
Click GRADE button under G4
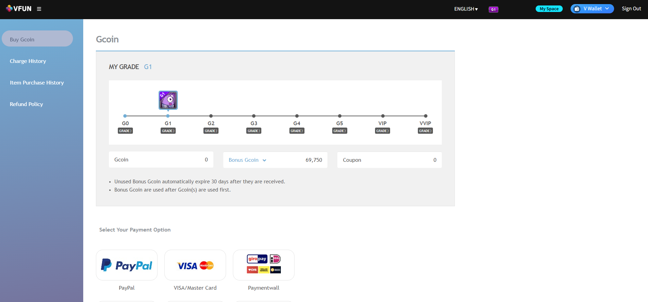click(297, 131)
